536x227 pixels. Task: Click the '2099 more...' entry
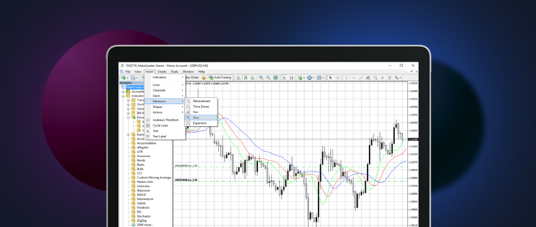coord(144,224)
